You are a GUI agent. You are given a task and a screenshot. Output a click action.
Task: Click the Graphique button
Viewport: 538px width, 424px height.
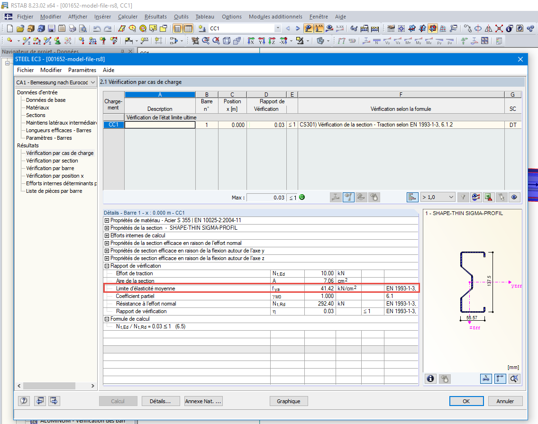click(x=289, y=401)
